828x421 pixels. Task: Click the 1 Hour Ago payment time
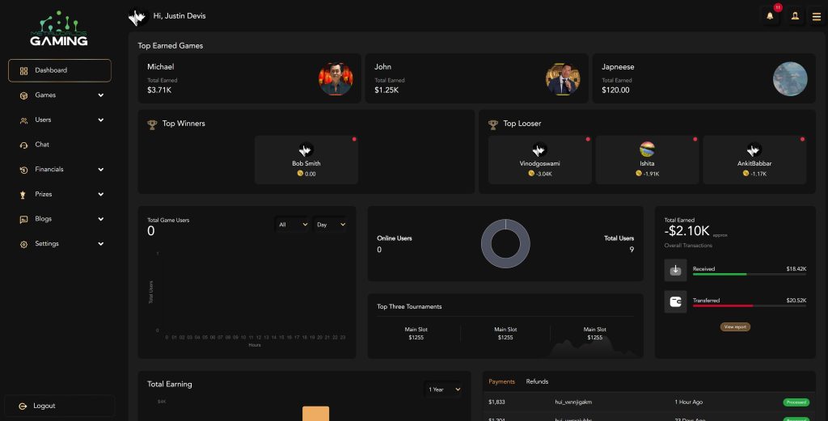coord(689,402)
